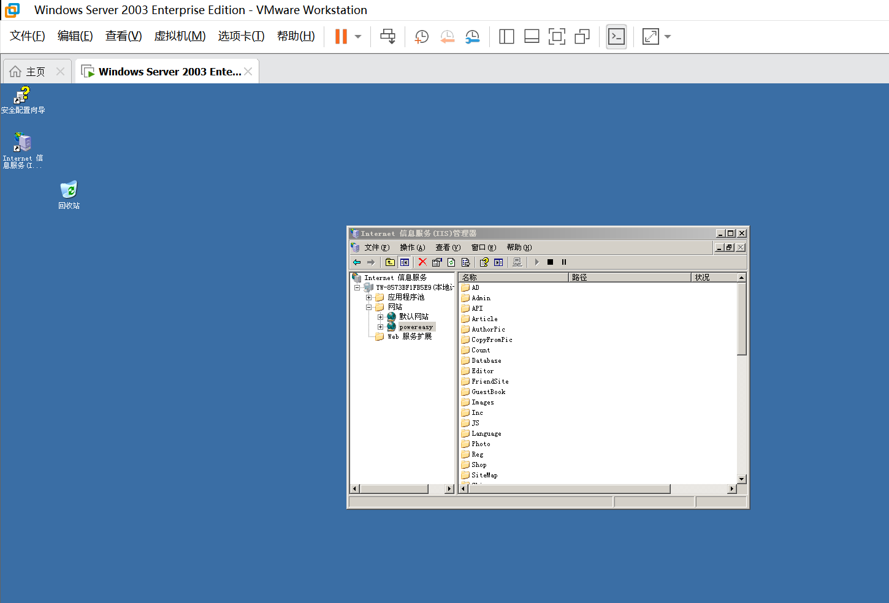
Task: Click the Export list icon in IIS
Action: pos(465,262)
